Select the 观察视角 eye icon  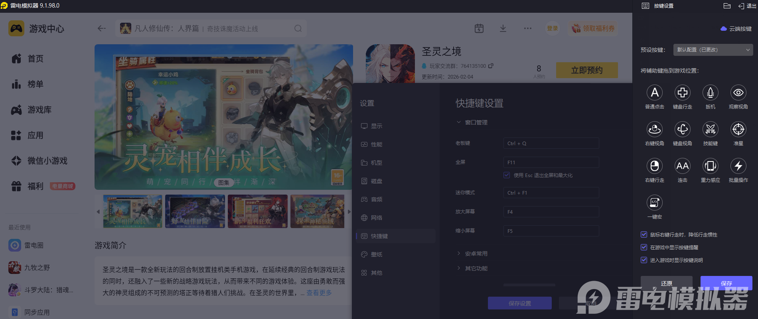[738, 93]
